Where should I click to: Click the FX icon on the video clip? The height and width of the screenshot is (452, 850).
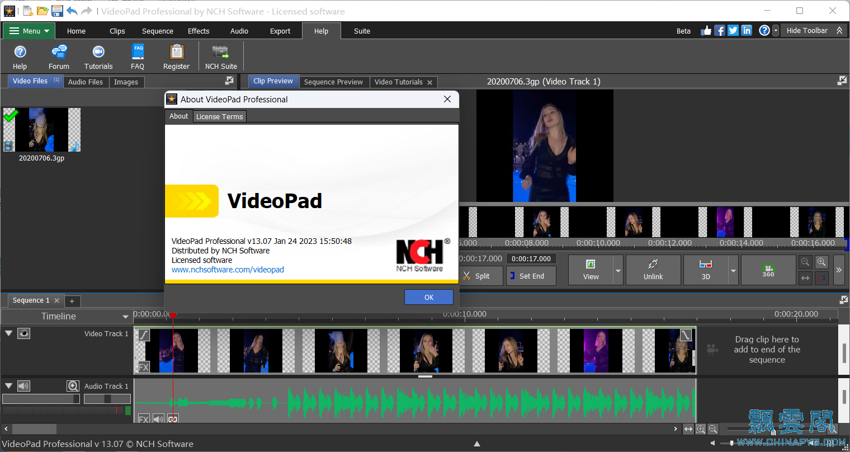coord(144,368)
